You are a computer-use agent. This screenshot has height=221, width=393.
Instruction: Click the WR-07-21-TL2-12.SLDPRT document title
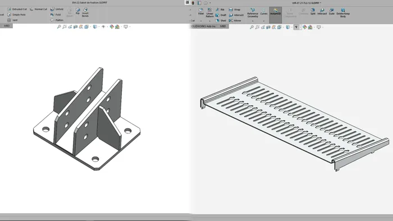coord(307,3)
